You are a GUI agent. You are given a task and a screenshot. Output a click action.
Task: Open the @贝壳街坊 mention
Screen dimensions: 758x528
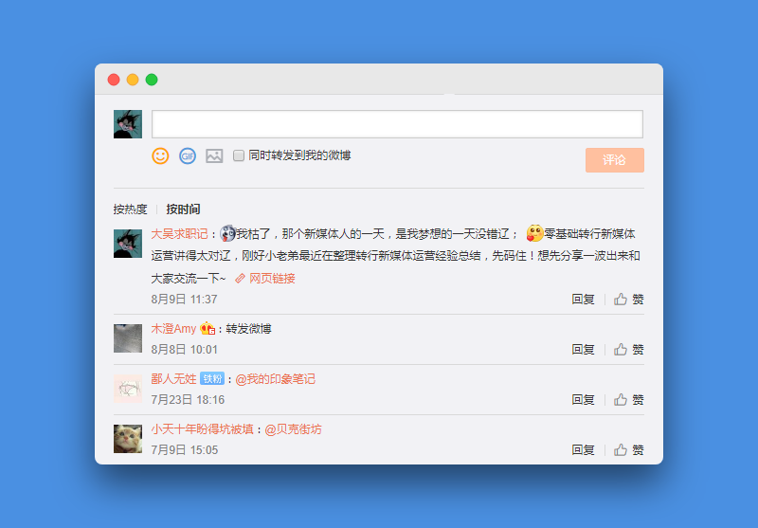[293, 429]
